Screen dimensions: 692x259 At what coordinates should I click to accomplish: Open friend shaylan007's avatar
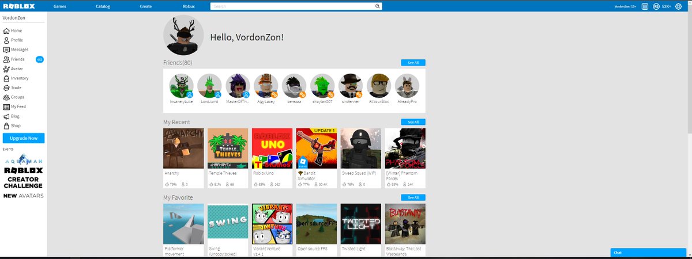[322, 86]
